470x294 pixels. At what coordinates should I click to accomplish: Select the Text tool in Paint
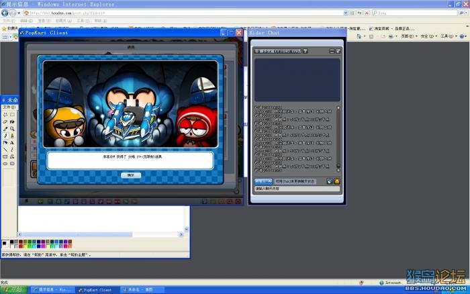point(12,143)
